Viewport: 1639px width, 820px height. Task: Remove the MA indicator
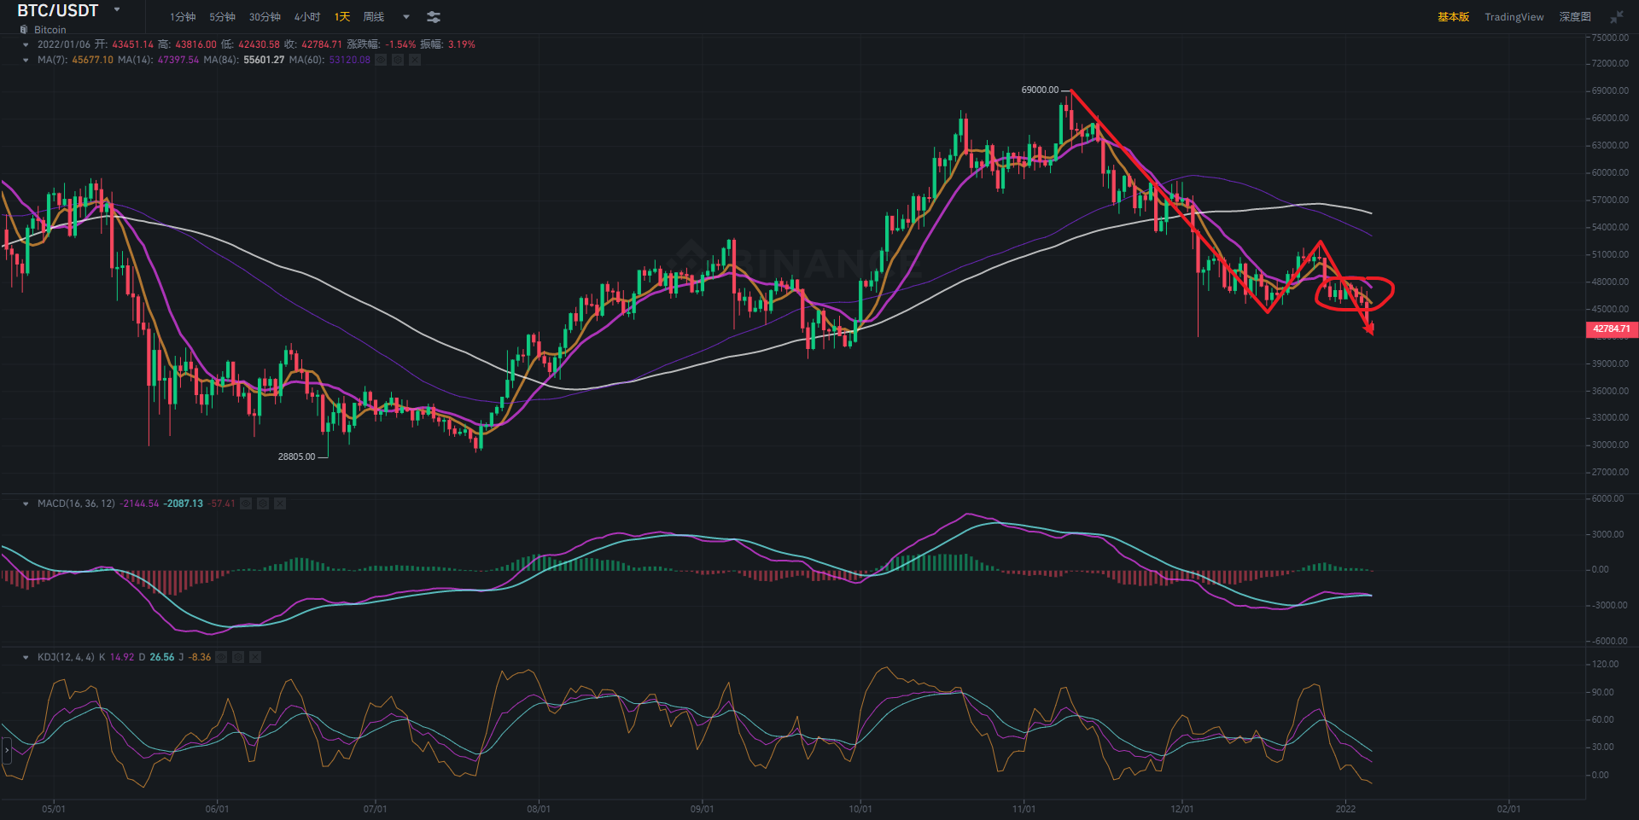415,60
